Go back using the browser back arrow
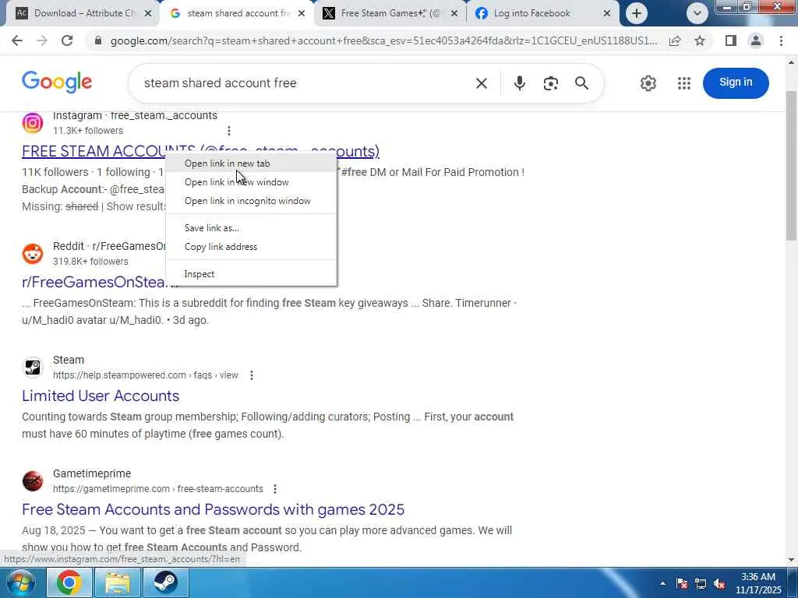 tap(17, 40)
